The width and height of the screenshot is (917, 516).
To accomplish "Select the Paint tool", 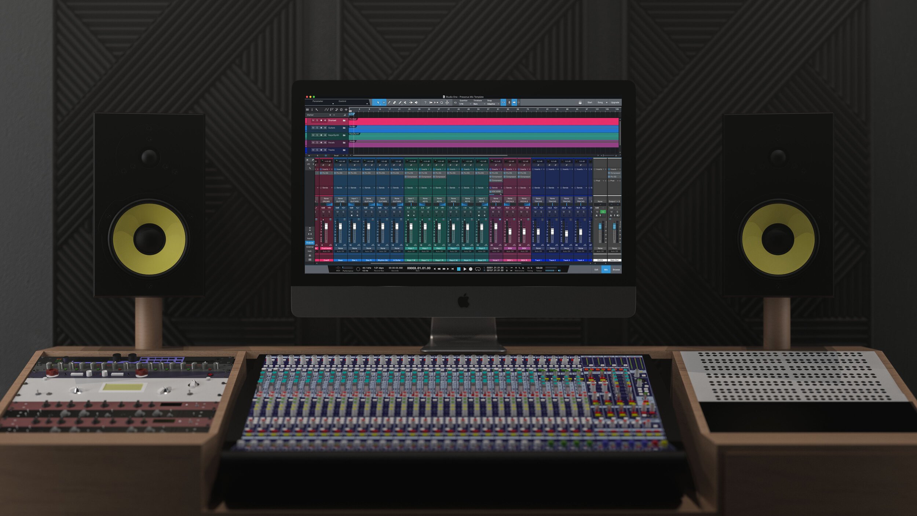I will tap(400, 102).
